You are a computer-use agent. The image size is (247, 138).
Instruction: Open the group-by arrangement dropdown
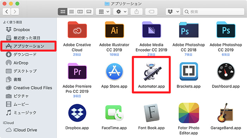103,12
